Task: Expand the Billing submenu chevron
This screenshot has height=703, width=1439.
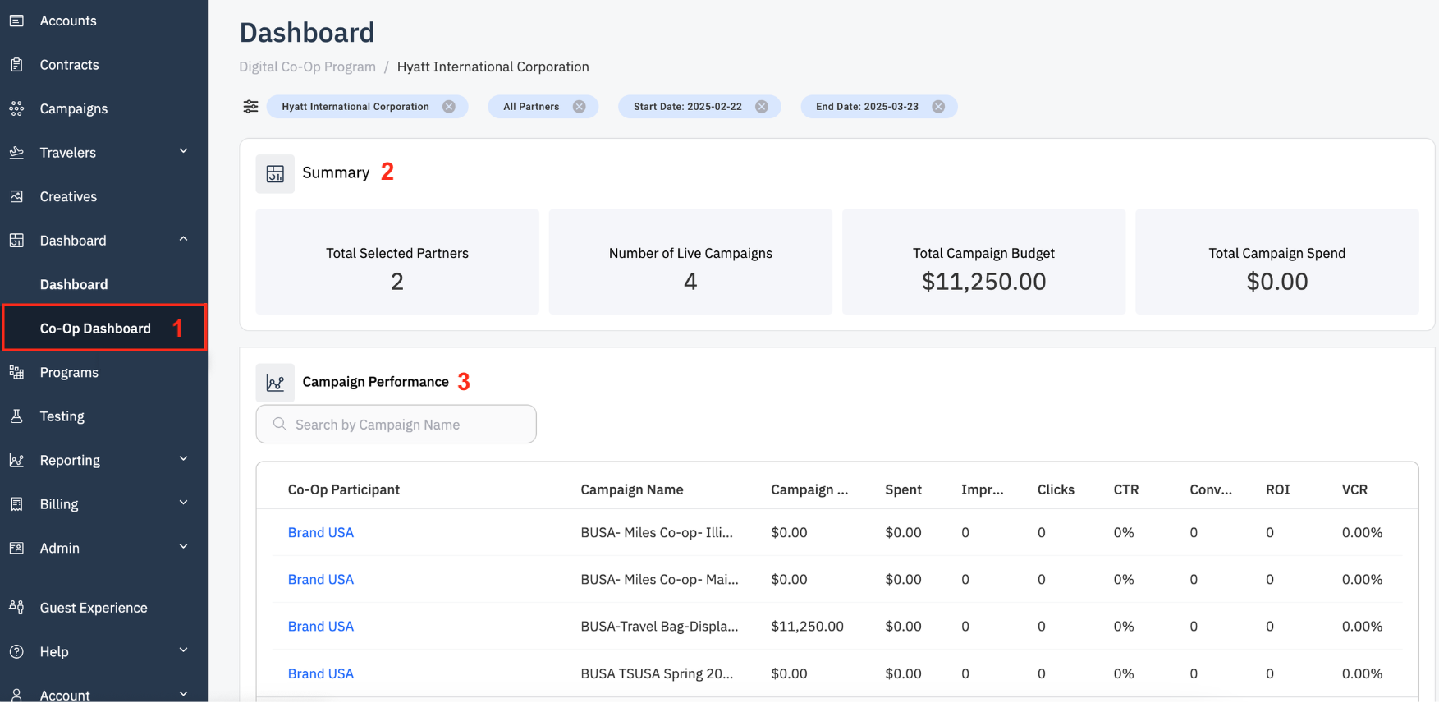Action: (x=184, y=503)
